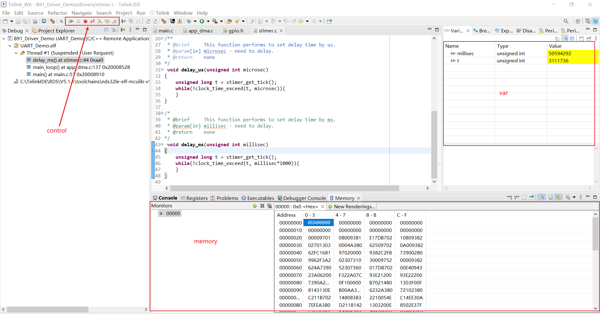This screenshot has width=600, height=314.
Task: Click the Debug bug launch icon
Action: click(x=189, y=21)
